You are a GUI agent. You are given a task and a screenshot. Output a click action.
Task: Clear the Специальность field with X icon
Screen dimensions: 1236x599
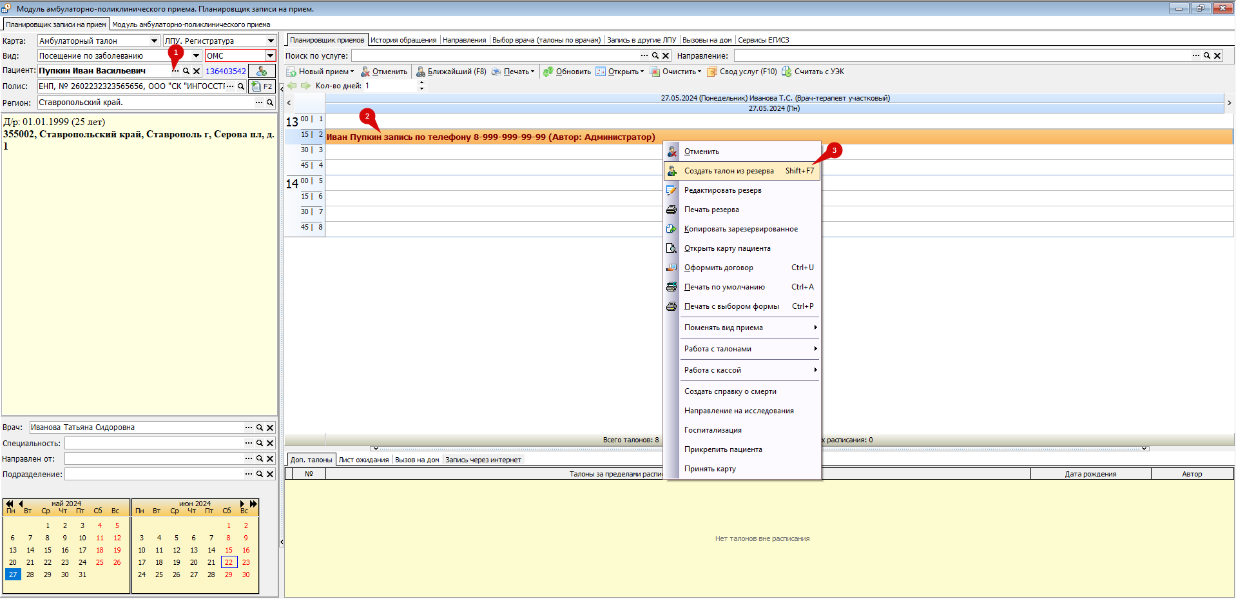click(270, 443)
